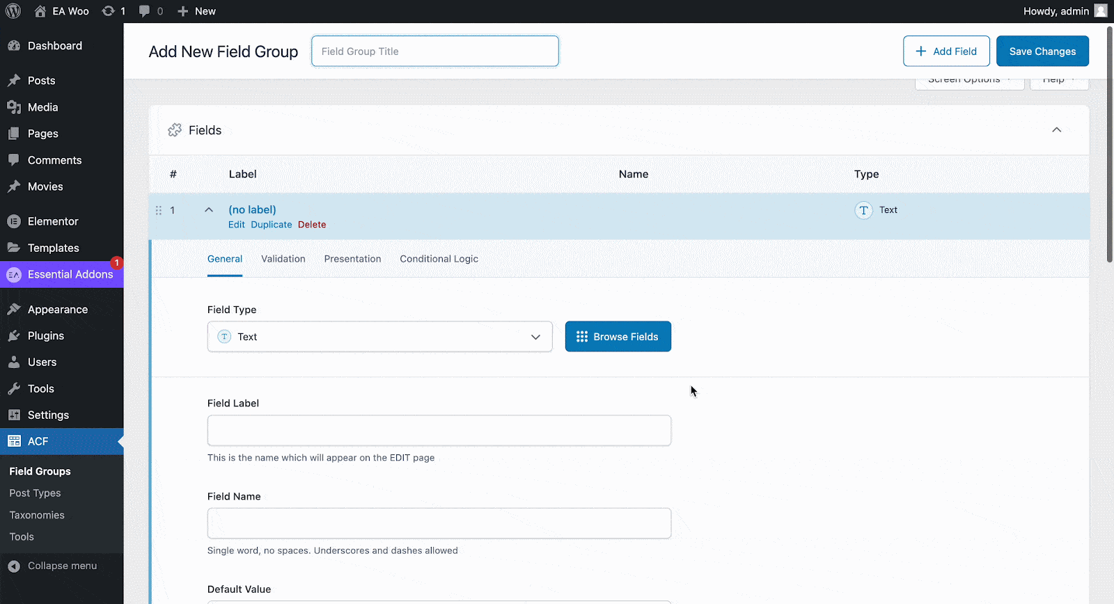Image resolution: width=1114 pixels, height=604 pixels.
Task: Click the Media icon in sidebar
Action: (x=14, y=107)
